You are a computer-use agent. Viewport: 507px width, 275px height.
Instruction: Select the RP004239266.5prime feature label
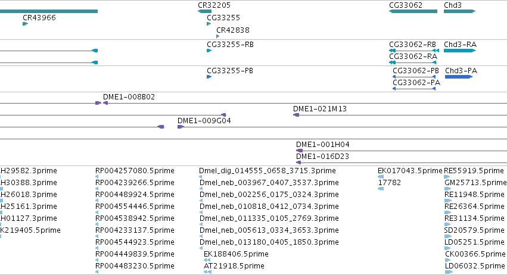135,183
